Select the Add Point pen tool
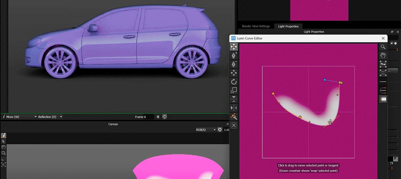401x179 pixels. pyautogui.click(x=234, y=55)
